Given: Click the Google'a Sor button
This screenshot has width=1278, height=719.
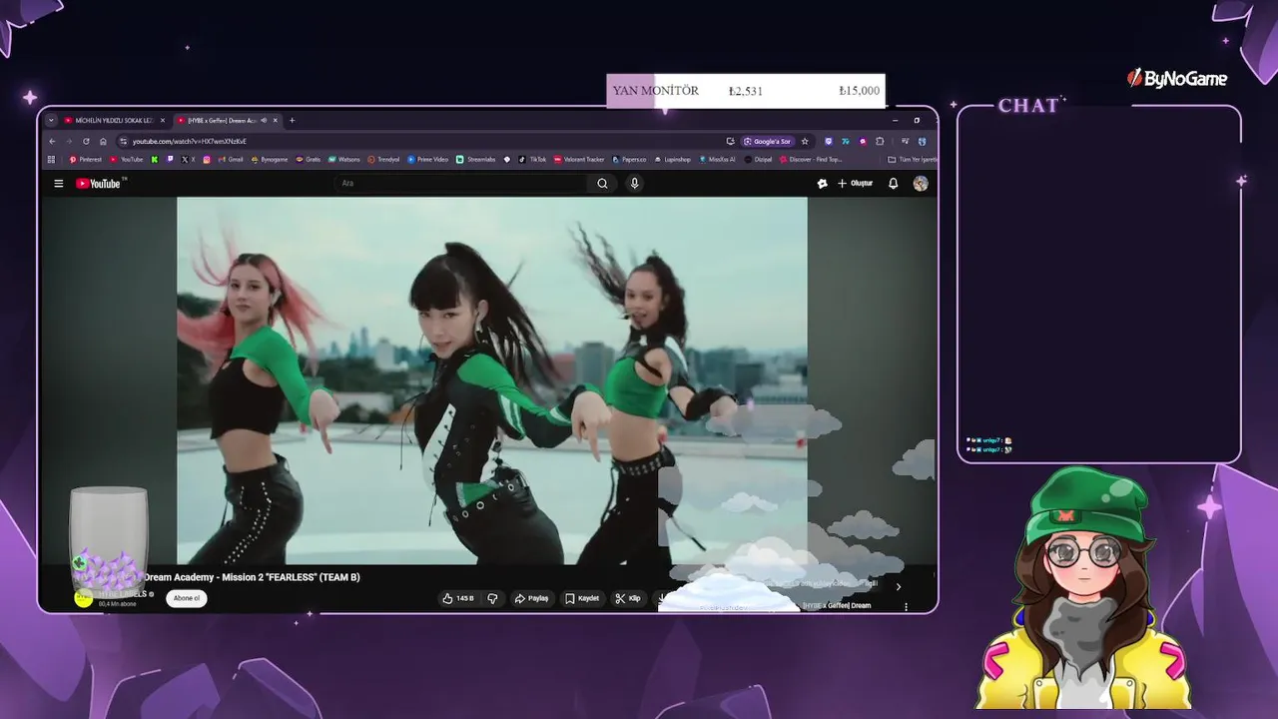Looking at the screenshot, I should coord(766,142).
